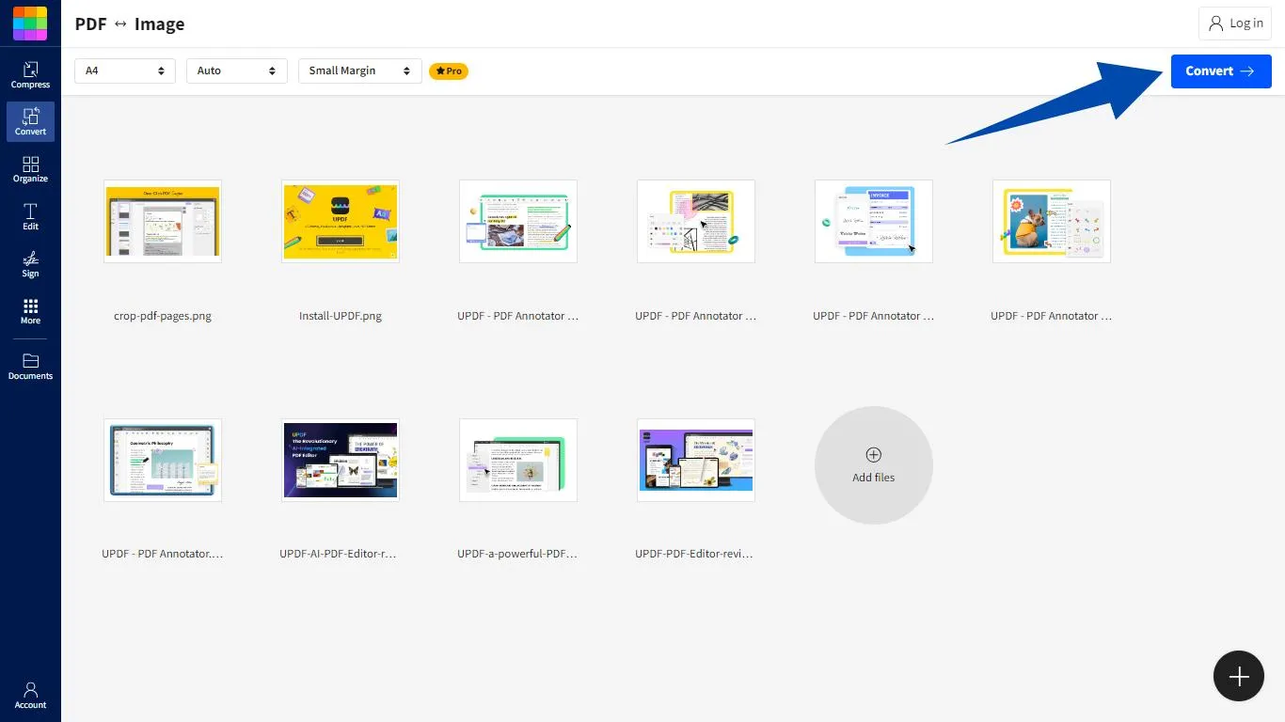
Task: Open the Install-UPDF.png file thumbnail
Action: (x=340, y=221)
